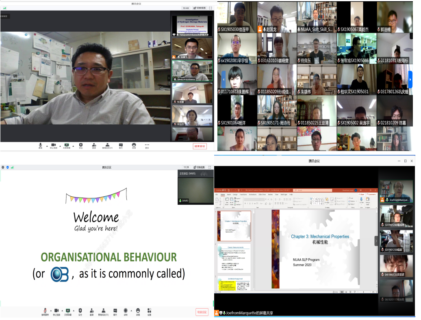Collapse the participant side strip in the top-left meeting
Screen dimensions: 421x320
169,78
